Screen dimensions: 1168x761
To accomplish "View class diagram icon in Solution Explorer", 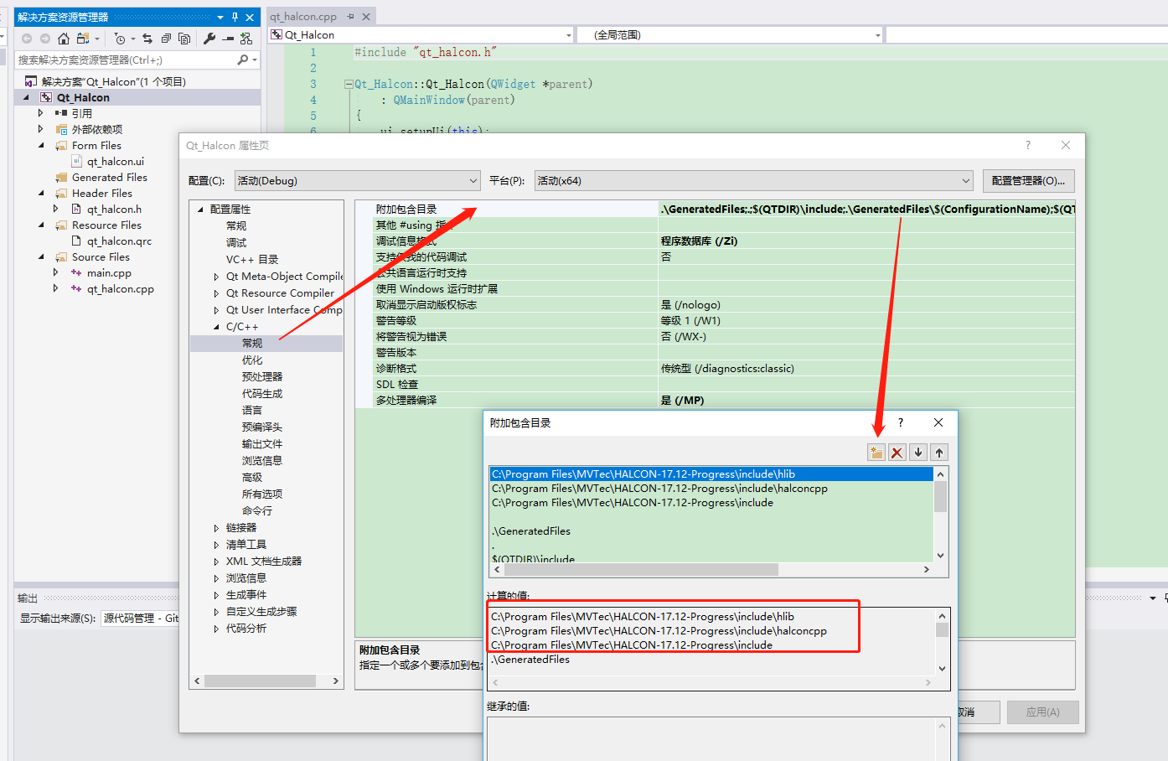I will [245, 39].
